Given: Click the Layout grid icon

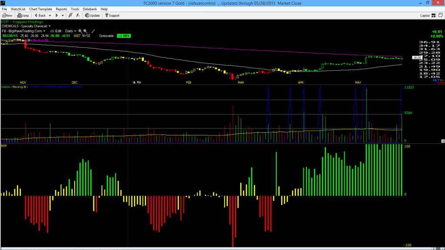Looking at the screenshot, I should [x=434, y=16].
